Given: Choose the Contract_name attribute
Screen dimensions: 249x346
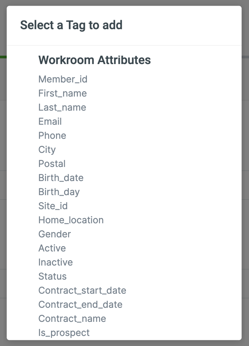Looking at the screenshot, I should [x=72, y=319].
